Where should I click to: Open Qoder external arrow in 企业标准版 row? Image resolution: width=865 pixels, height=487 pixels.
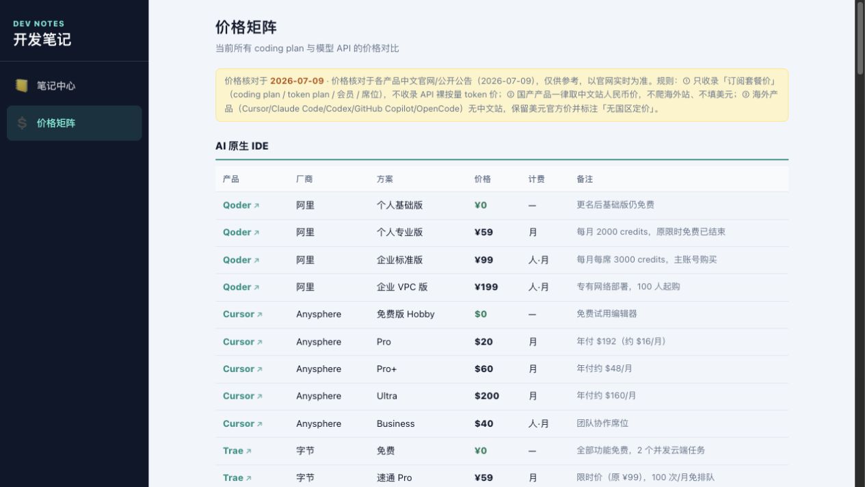point(256,260)
